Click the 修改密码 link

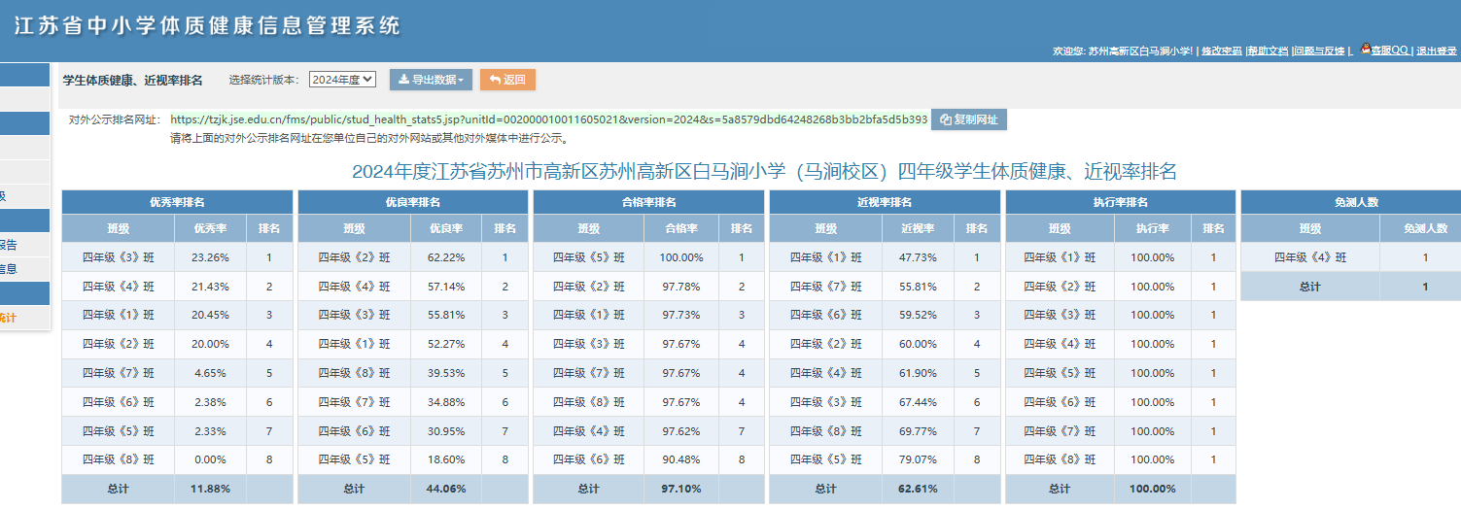coord(1221,51)
